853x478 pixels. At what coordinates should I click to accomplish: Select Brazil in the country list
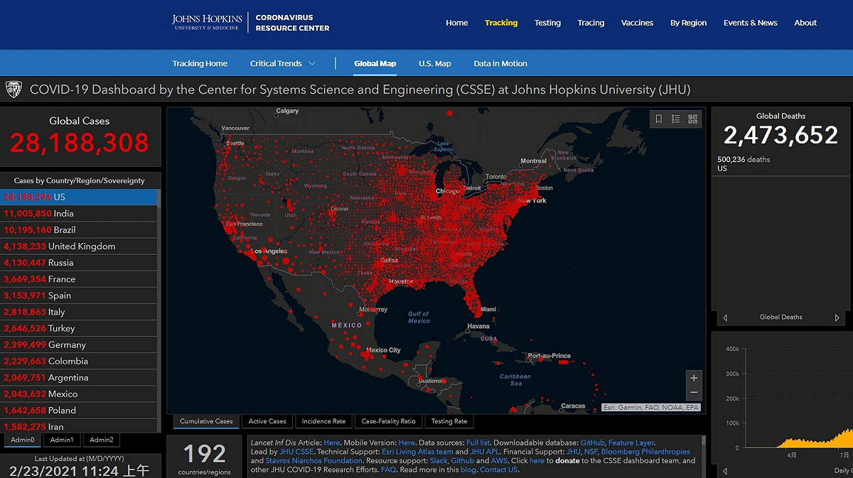pos(78,229)
